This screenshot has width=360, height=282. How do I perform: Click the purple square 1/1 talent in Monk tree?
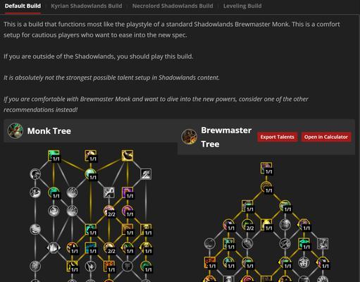click(x=128, y=192)
